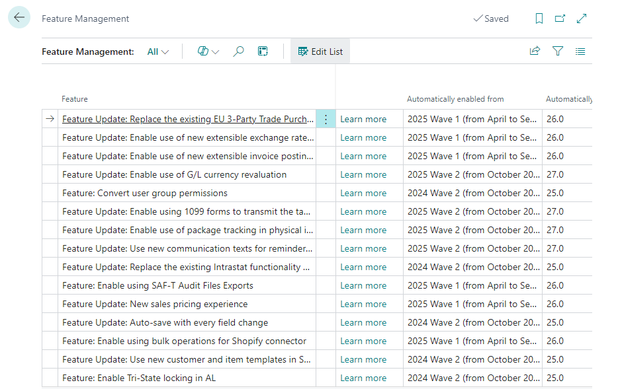Sort by the Feature column header
620x389 pixels.
[75, 99]
